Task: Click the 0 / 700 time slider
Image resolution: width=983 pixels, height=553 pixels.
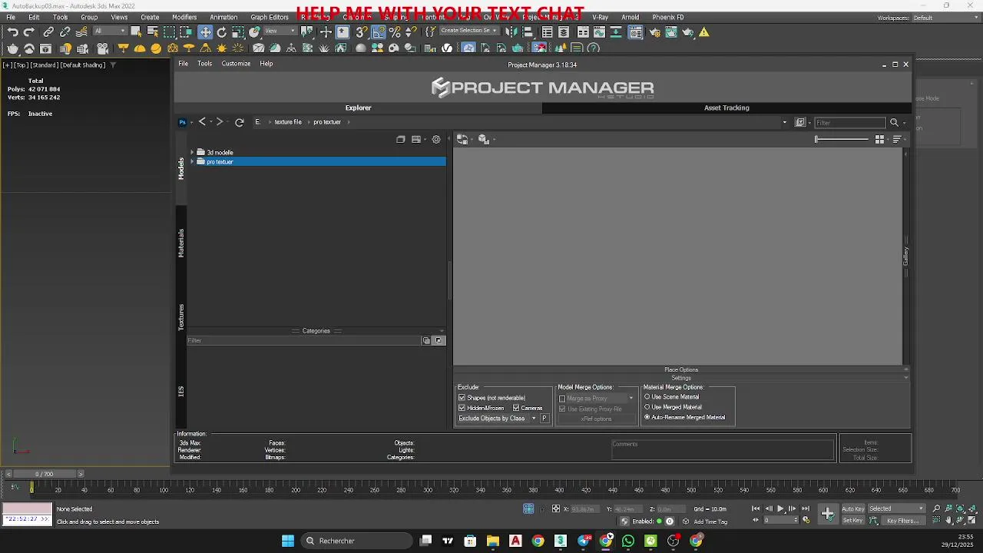Action: point(45,474)
